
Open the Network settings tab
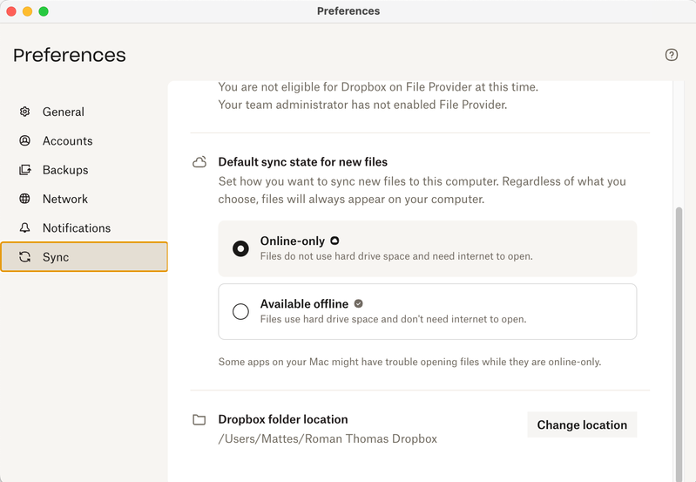(65, 199)
